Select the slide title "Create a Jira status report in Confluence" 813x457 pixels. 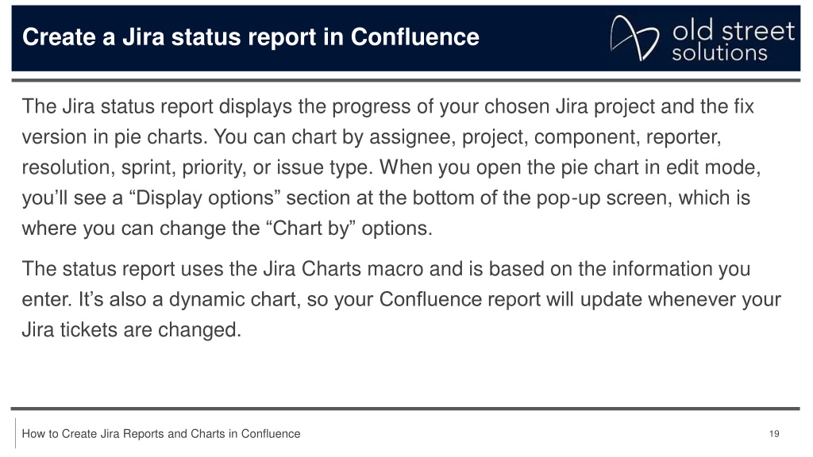pyautogui.click(x=251, y=36)
